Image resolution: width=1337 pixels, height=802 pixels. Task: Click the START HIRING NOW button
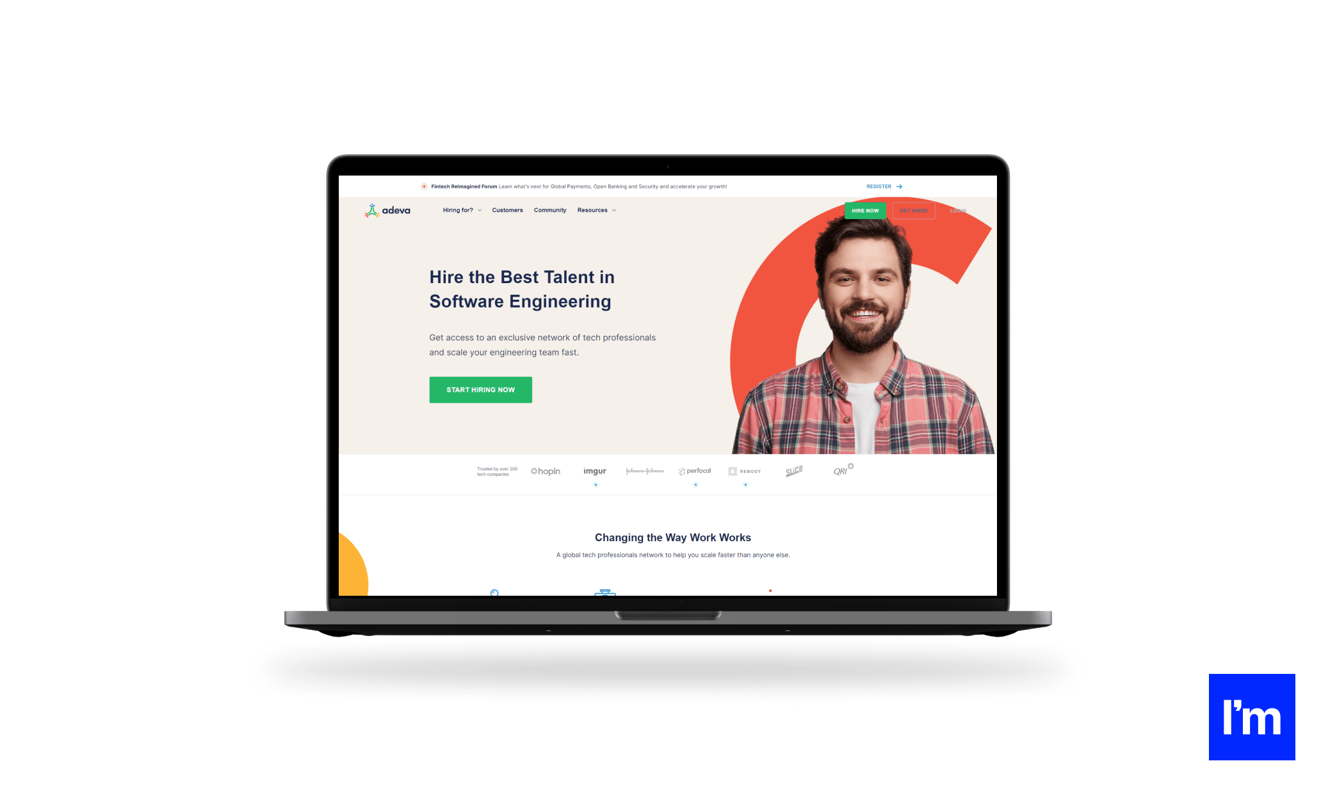pyautogui.click(x=481, y=389)
